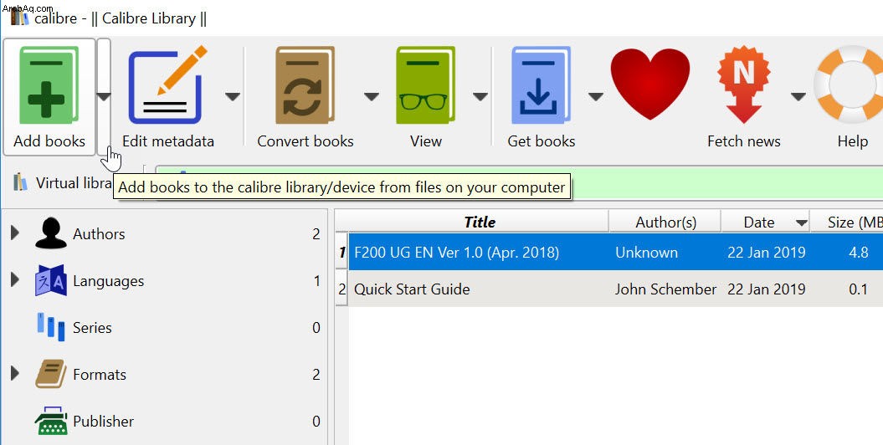Image resolution: width=883 pixels, height=445 pixels.
Task: Open the Convert books dropdown arrow
Action: coord(371,97)
